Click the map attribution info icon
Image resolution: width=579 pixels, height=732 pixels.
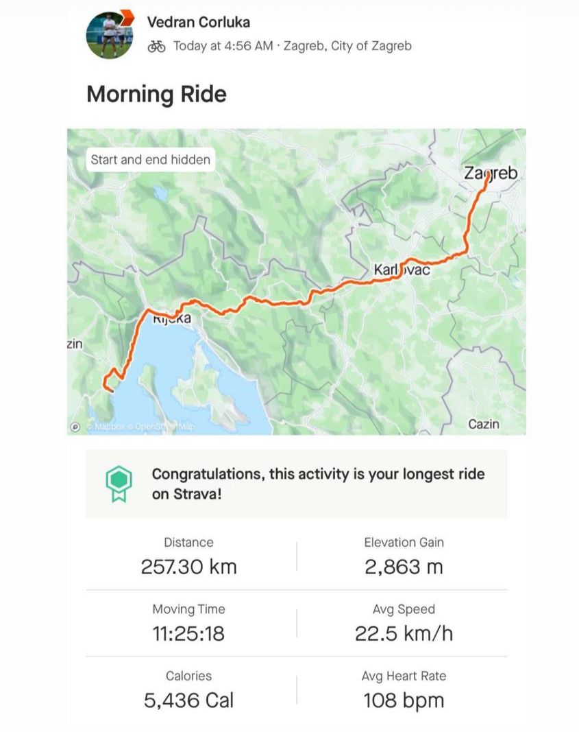coord(75,427)
